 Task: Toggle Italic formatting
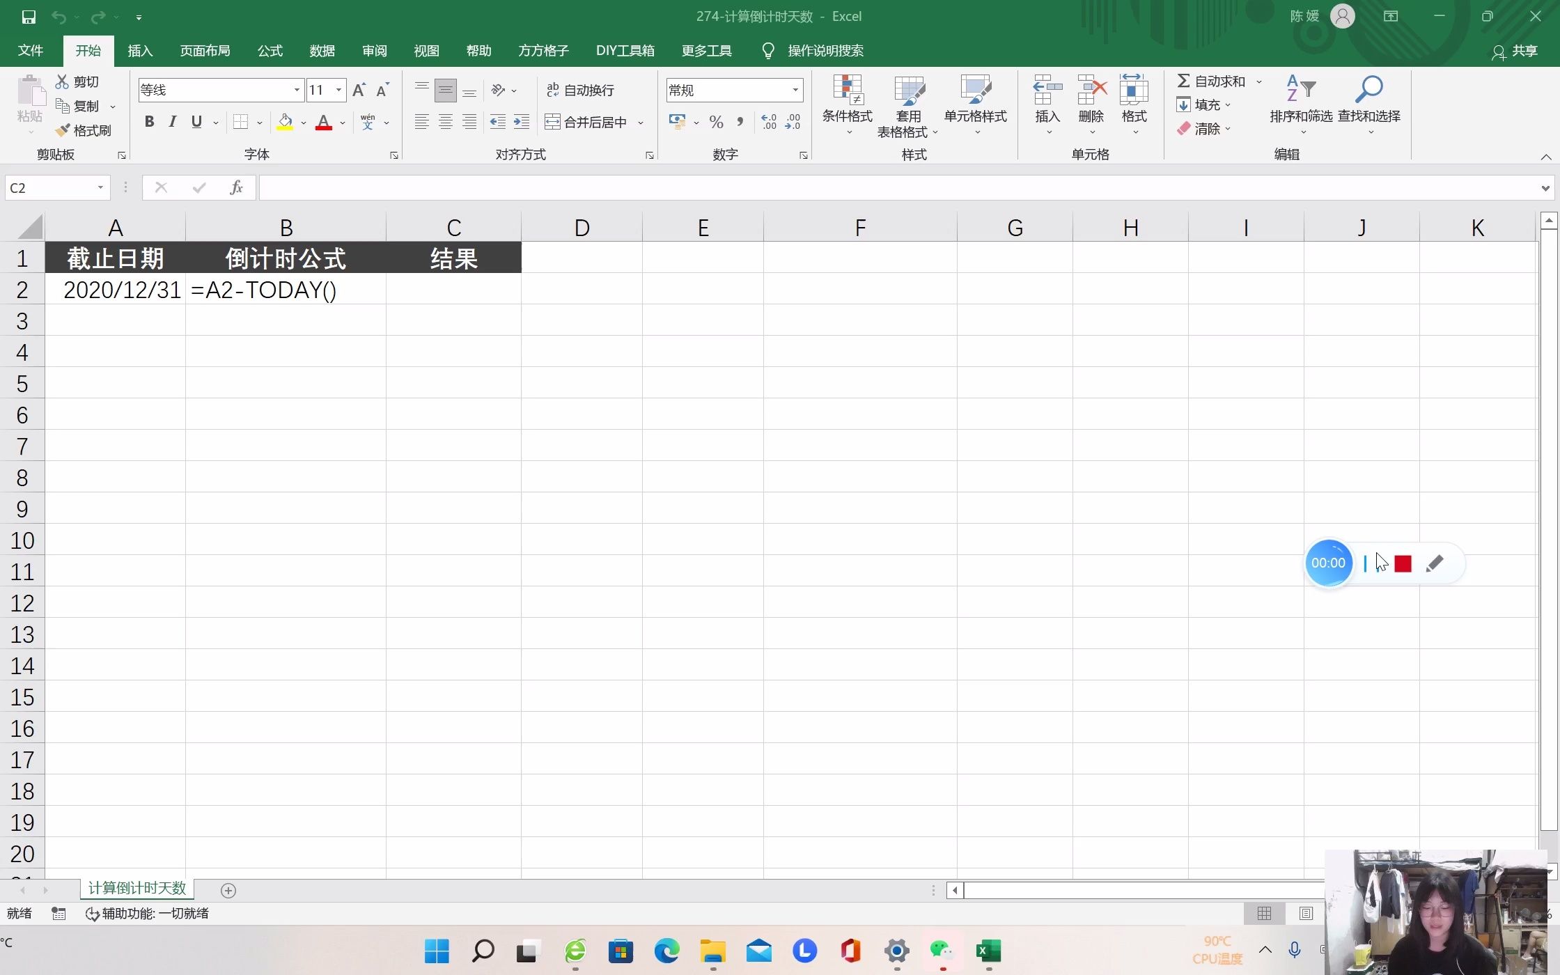(x=173, y=122)
